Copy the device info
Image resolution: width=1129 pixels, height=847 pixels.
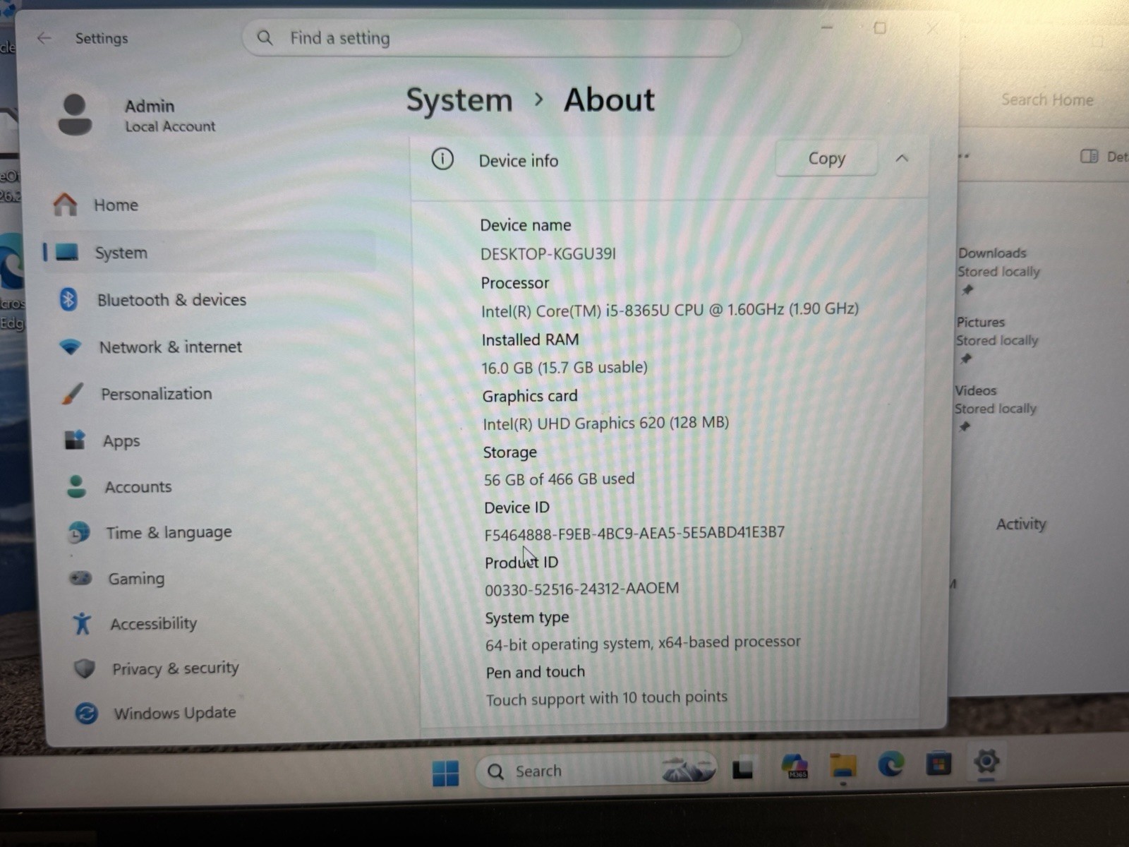[x=826, y=158]
